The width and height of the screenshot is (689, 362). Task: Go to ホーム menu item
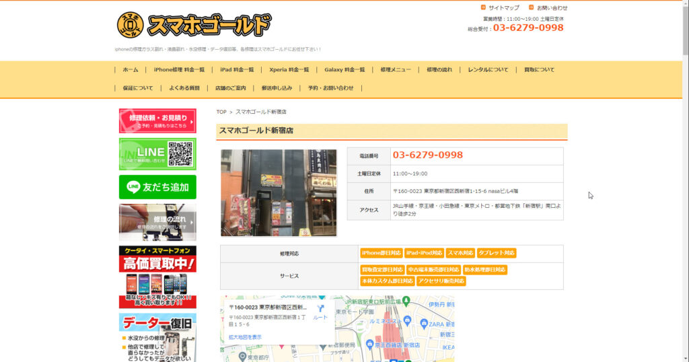tap(131, 70)
